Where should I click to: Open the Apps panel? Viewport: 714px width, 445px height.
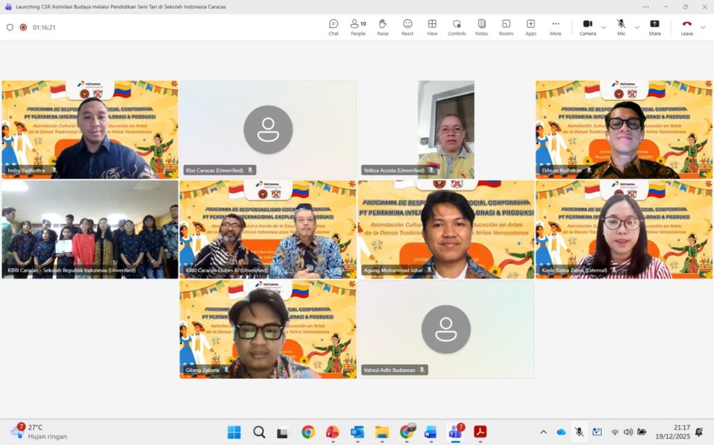tap(531, 27)
